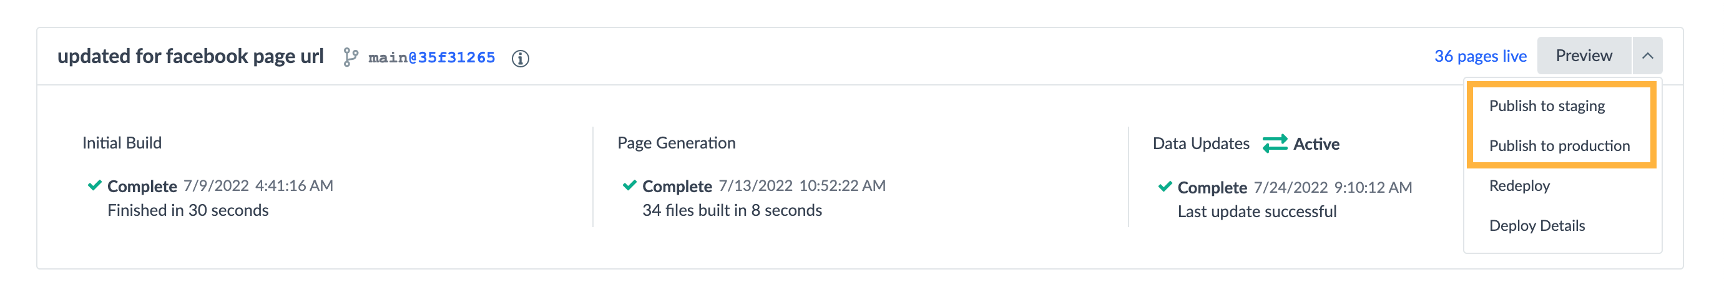Choose Redeploy from the menu
Image resolution: width=1724 pixels, height=292 pixels.
[x=1519, y=185]
